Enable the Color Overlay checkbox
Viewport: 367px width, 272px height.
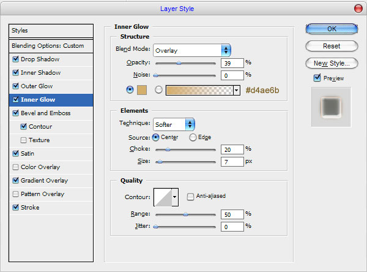pyautogui.click(x=16, y=167)
